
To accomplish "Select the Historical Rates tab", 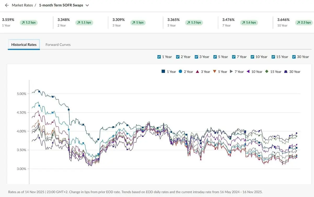I will [x=24, y=45].
